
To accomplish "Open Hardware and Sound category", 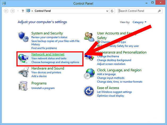I will 48,68.
